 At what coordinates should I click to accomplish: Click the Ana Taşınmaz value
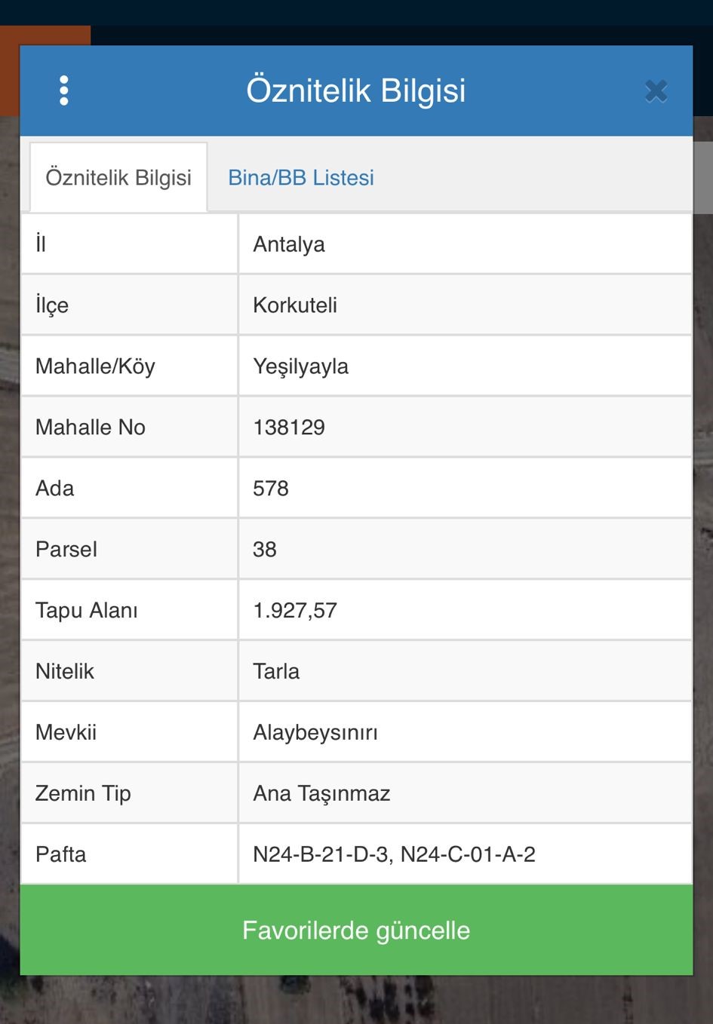point(321,794)
